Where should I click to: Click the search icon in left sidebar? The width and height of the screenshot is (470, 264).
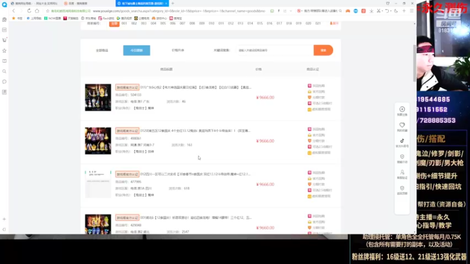click(x=4, y=71)
